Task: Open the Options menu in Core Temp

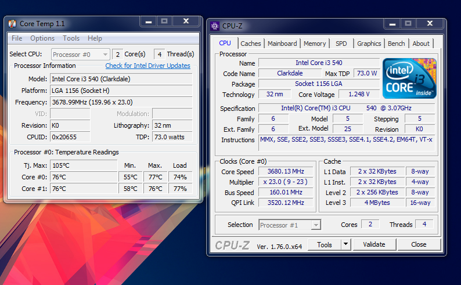Action: tap(42, 38)
